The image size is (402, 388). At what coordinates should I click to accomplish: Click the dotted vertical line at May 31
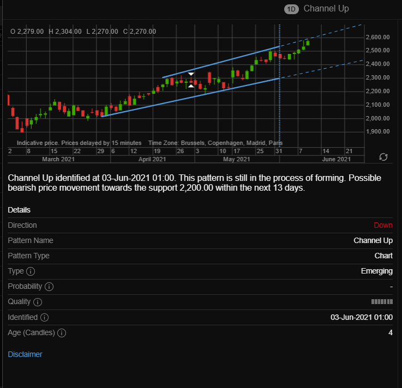point(279,84)
